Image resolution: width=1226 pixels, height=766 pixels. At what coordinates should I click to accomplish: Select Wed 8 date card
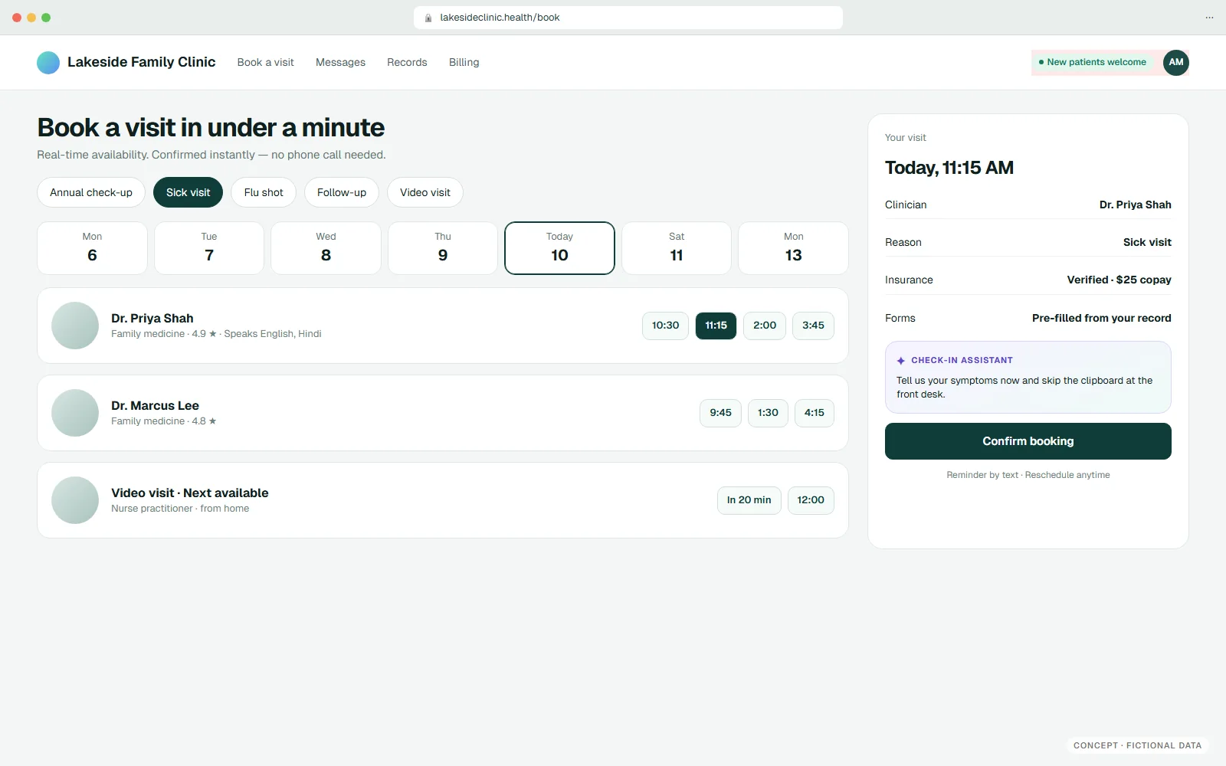(x=326, y=248)
